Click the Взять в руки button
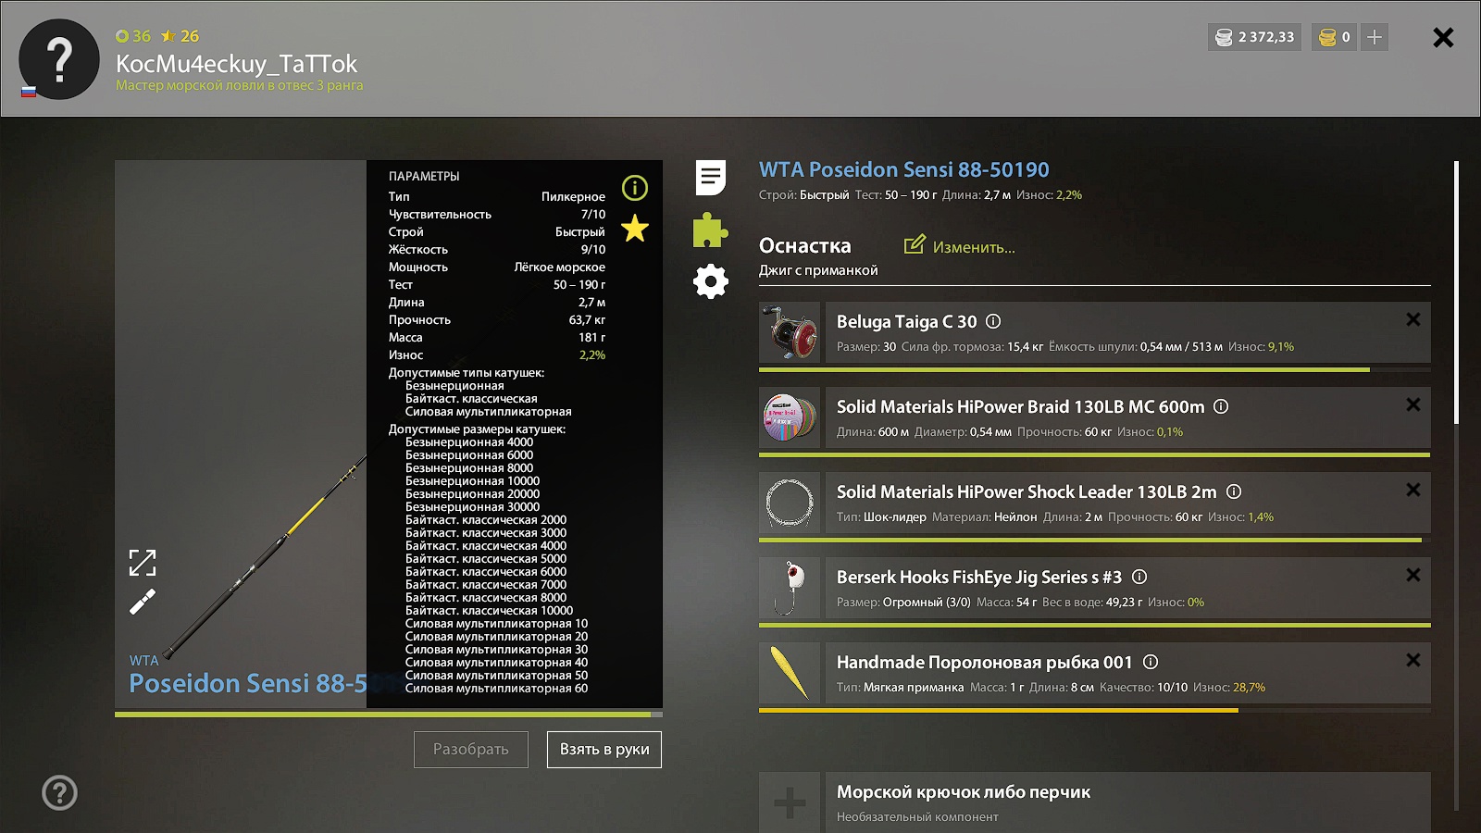Image resolution: width=1481 pixels, height=833 pixels. [604, 750]
